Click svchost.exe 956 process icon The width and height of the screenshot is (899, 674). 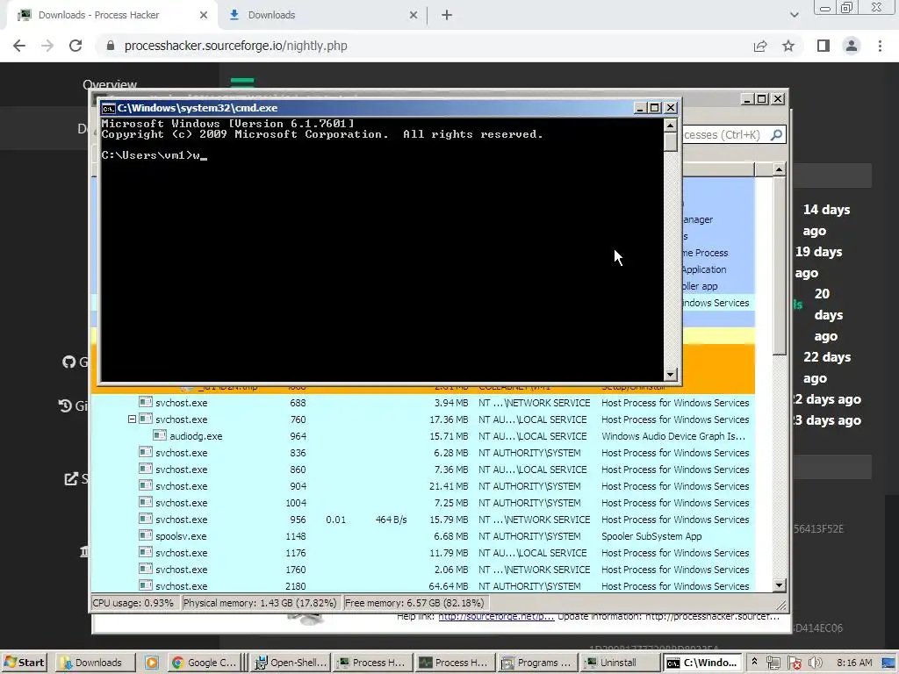click(x=146, y=520)
